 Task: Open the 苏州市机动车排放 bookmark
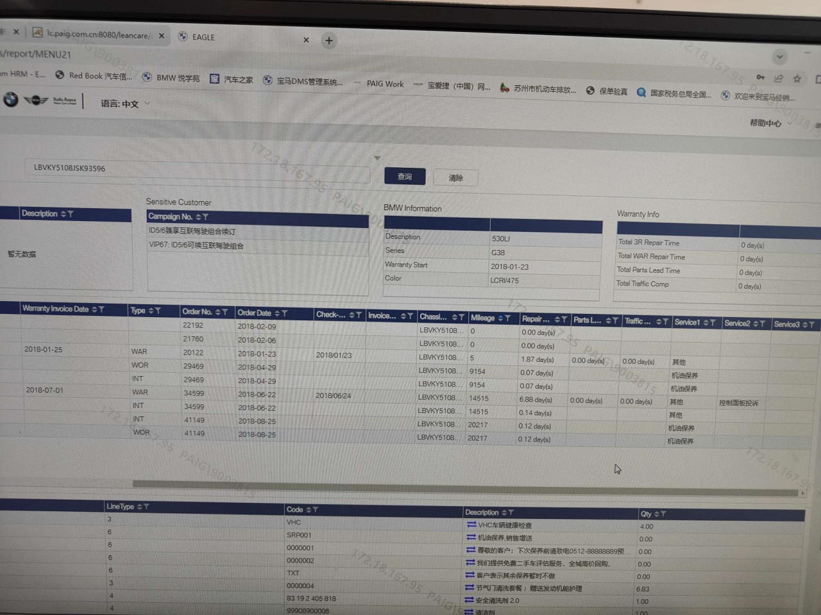(538, 89)
